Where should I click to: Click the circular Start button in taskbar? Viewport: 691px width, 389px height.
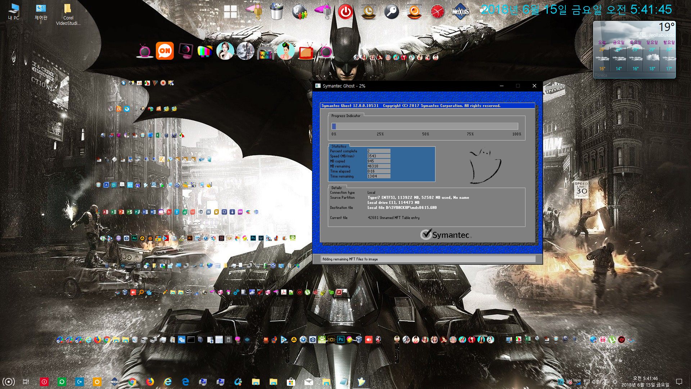coord(9,382)
